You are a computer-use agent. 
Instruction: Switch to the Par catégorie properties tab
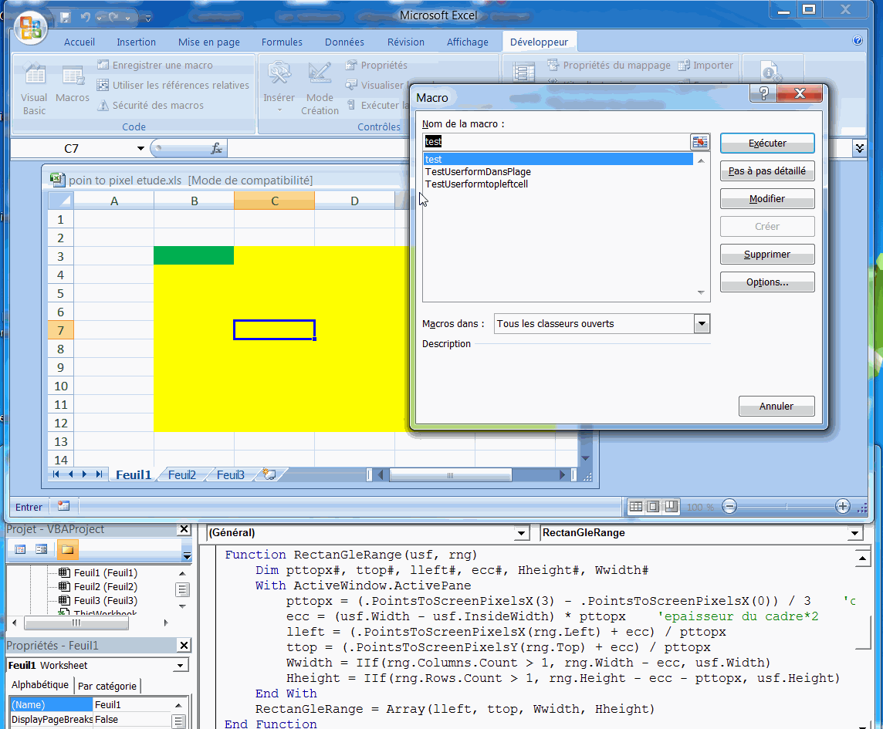pyautogui.click(x=107, y=686)
